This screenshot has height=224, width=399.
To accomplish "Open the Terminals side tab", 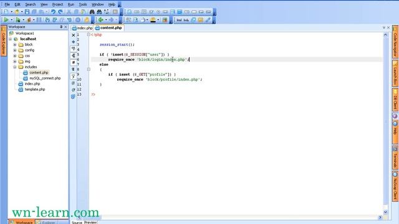I will pos(395,157).
